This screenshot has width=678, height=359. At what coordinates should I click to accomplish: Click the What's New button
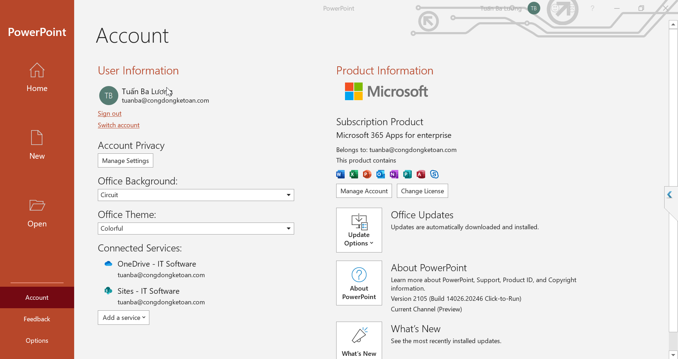(x=359, y=340)
